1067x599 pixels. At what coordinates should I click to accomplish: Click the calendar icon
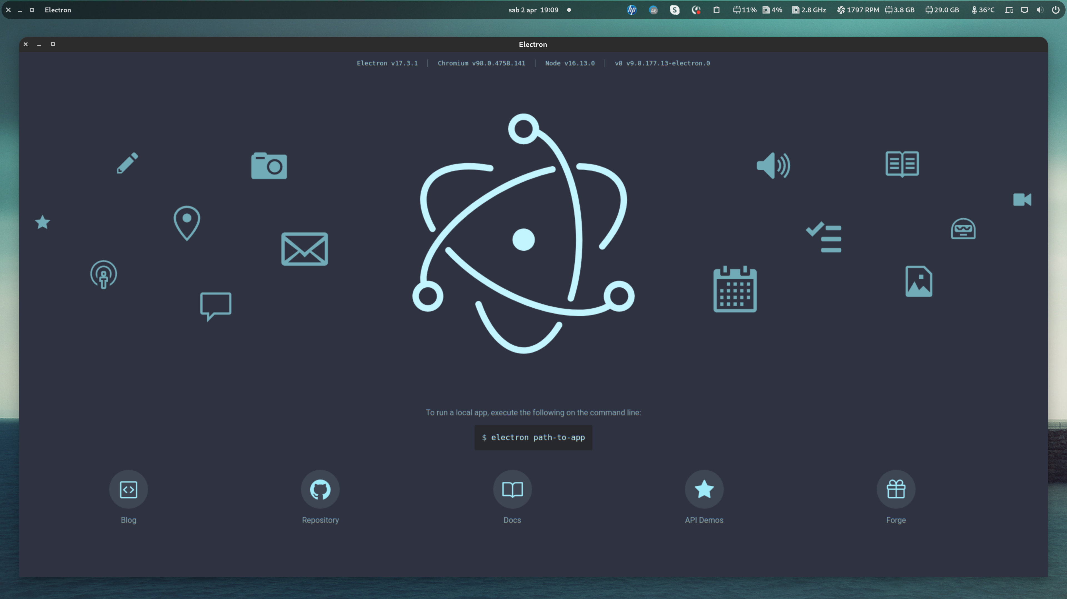[735, 289]
